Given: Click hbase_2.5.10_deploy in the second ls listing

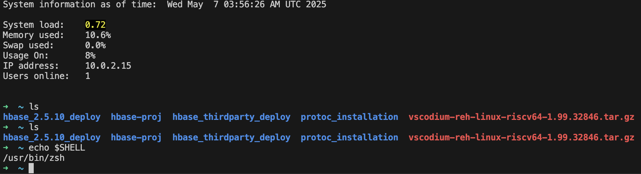Looking at the screenshot, I should [x=52, y=137].
